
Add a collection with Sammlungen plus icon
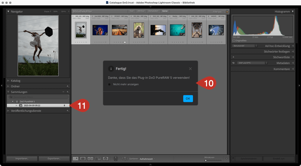pos(68,92)
